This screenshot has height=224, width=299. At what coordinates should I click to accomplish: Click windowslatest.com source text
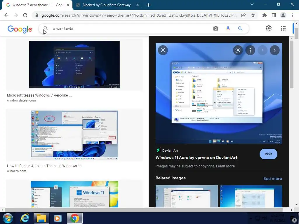[x=21, y=100]
